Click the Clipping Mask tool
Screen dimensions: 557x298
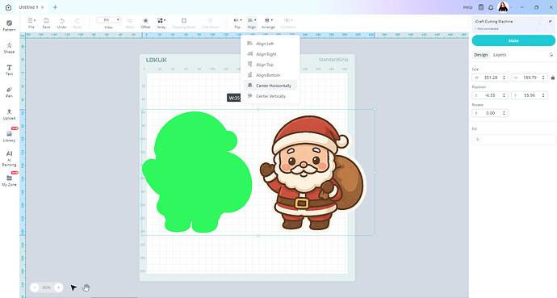(x=184, y=23)
